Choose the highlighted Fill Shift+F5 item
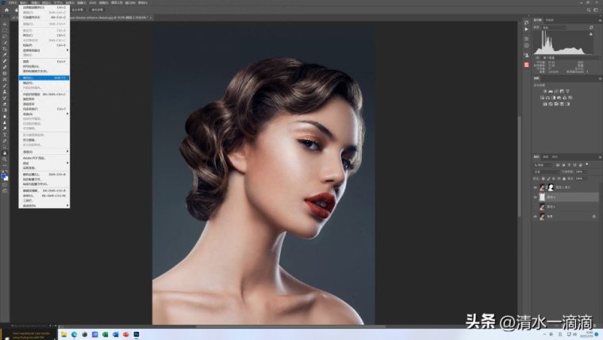Viewport: 603px width, 340px height. coord(44,78)
